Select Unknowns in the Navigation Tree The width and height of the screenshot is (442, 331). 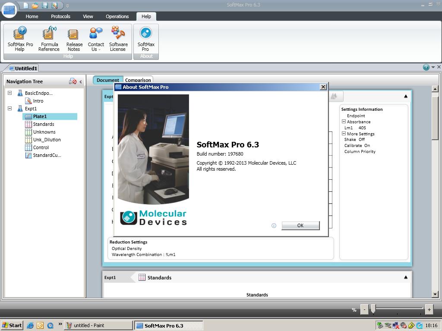[x=40, y=132]
